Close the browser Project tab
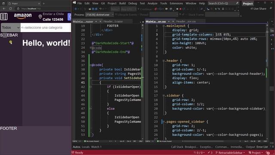 (x=39, y=3)
